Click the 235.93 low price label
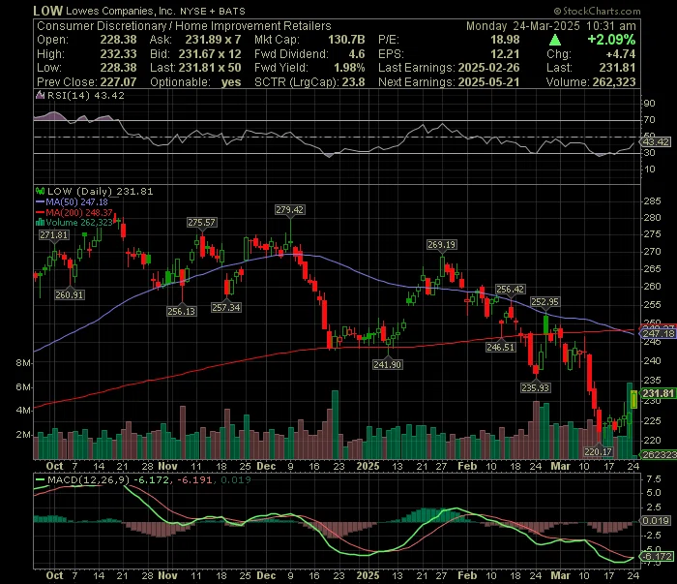This screenshot has height=584, width=677. point(536,387)
